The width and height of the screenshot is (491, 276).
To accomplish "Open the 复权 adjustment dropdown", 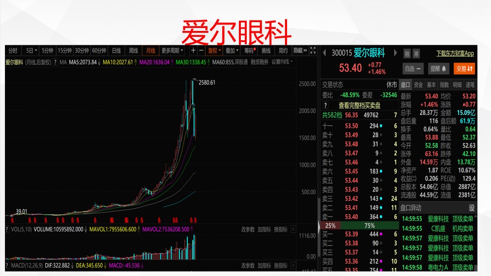I will point(214,51).
